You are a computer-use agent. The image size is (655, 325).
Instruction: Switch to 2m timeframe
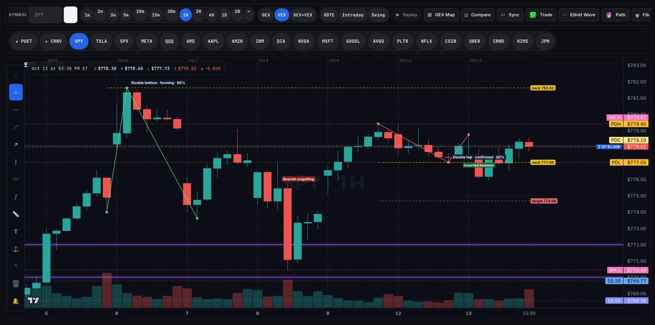[100, 15]
